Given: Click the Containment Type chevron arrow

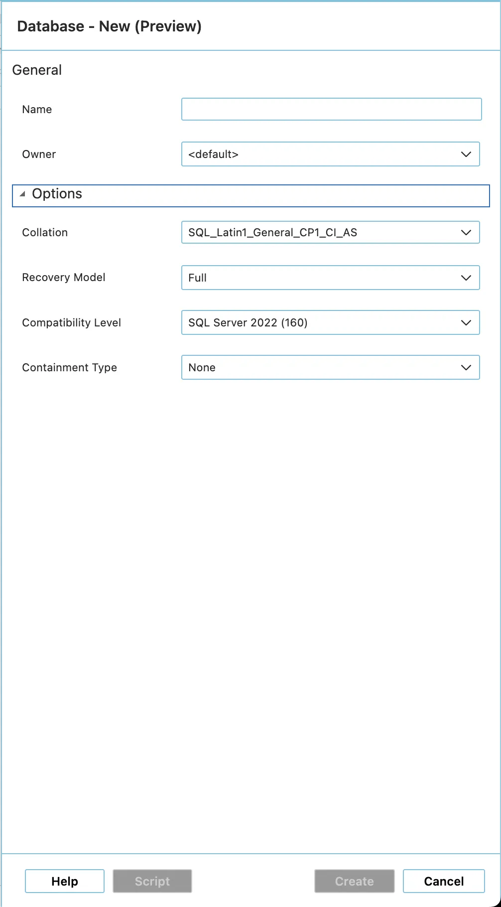Looking at the screenshot, I should (466, 368).
